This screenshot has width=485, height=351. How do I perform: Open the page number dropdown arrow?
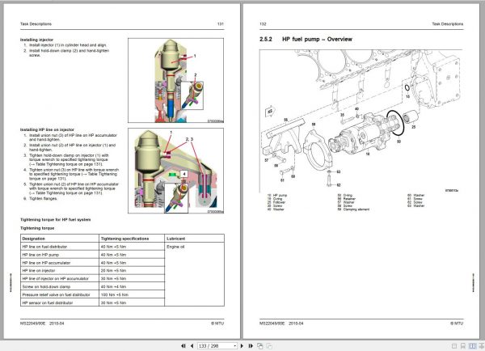pos(235,345)
